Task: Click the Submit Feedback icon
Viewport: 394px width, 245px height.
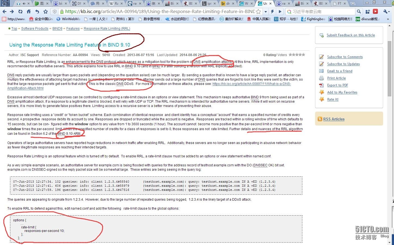Action: [322, 35]
